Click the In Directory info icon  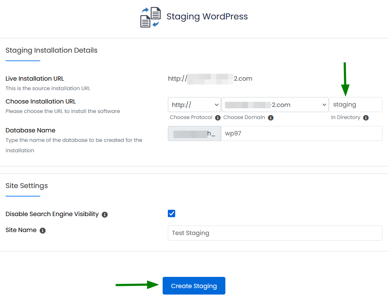366,118
